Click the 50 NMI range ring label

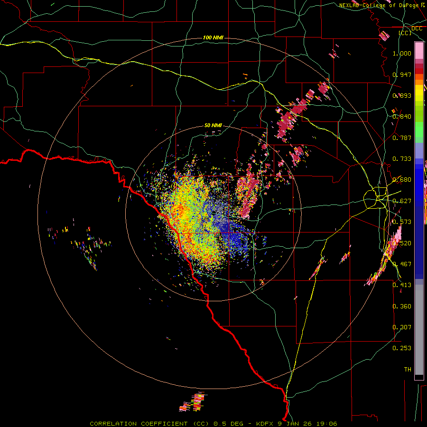coord(213,125)
